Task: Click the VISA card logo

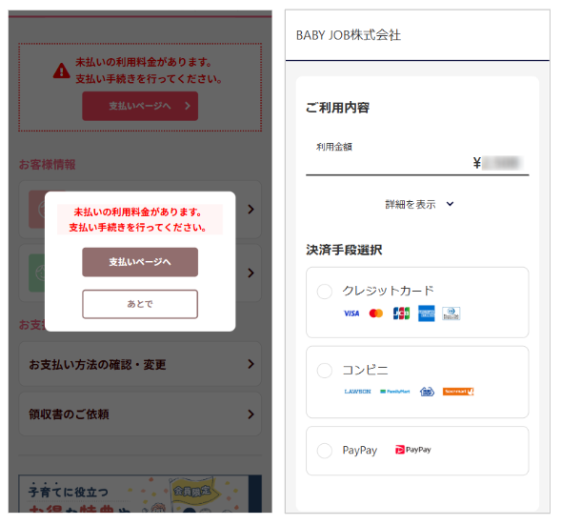Action: (x=351, y=313)
